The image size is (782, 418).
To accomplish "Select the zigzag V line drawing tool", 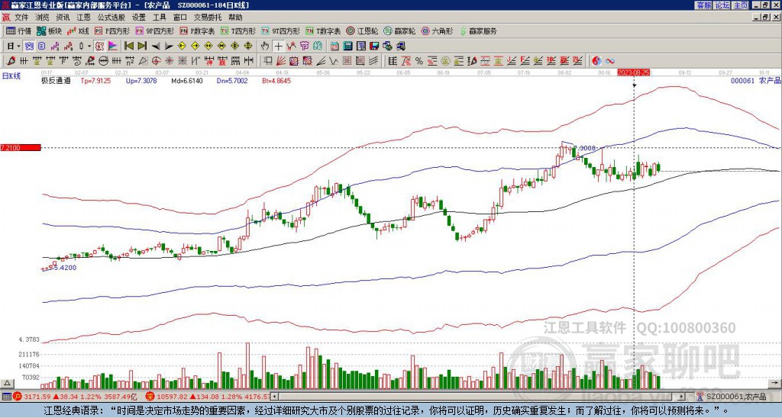I will coord(333,61).
